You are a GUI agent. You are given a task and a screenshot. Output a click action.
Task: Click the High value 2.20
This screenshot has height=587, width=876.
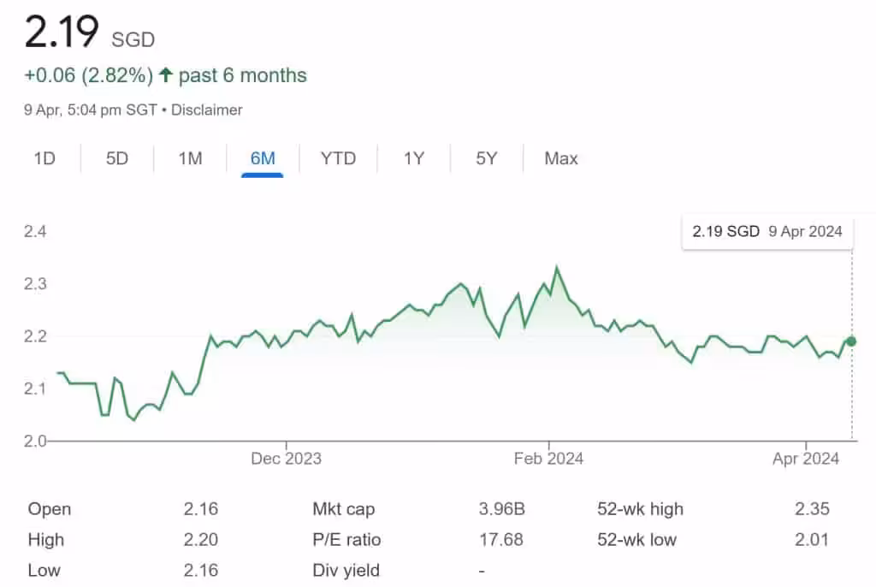pyautogui.click(x=200, y=540)
